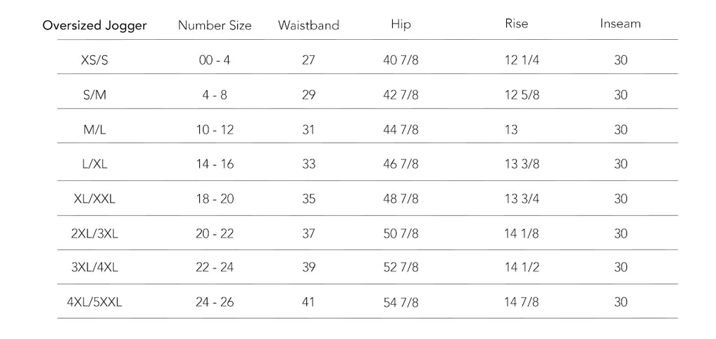Select waistband value 33
This screenshot has height=339, width=716.
click(x=308, y=164)
